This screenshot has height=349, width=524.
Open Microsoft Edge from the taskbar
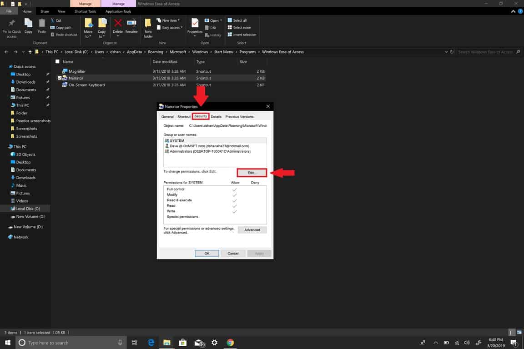click(151, 342)
